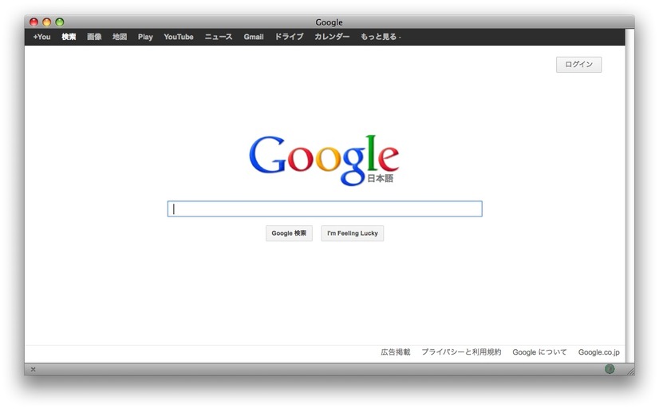Click the ログイン button
The height and width of the screenshot is (409, 659).
(x=578, y=65)
